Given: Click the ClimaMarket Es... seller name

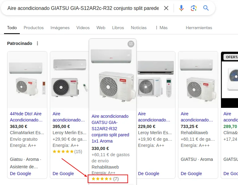Looking at the screenshot, I should [x=27, y=133].
